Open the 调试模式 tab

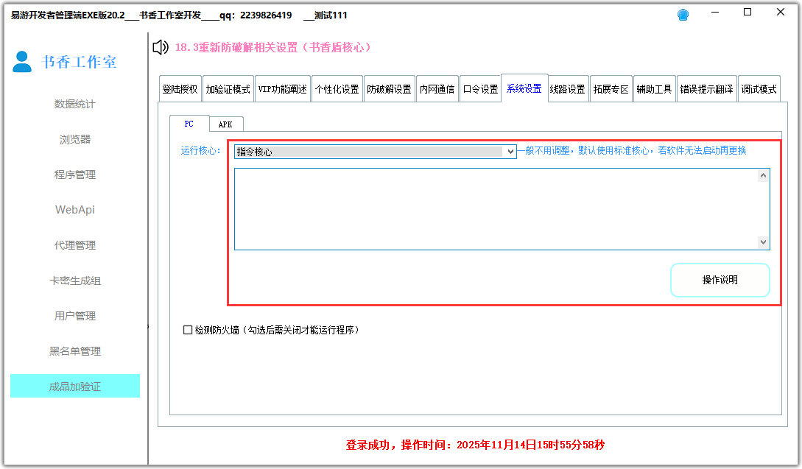759,89
